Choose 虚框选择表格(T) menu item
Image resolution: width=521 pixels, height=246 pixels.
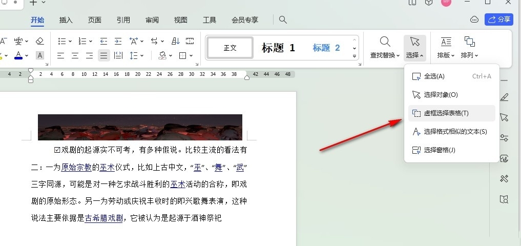[451, 113]
